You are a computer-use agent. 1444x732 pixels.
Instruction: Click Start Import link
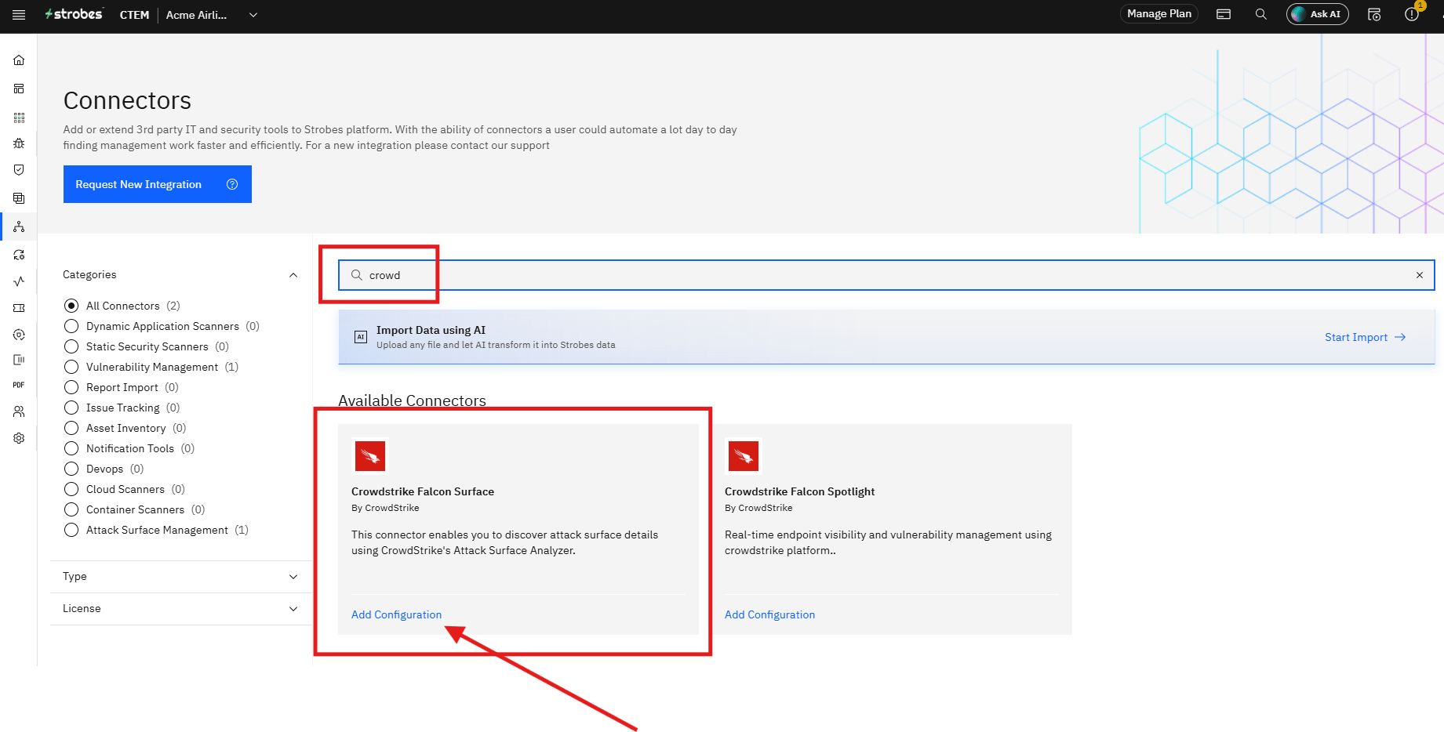1365,337
